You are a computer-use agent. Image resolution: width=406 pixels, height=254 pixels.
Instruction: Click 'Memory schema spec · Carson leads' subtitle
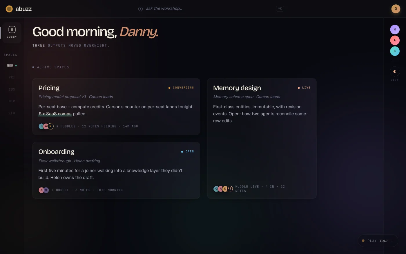pyautogui.click(x=246, y=97)
